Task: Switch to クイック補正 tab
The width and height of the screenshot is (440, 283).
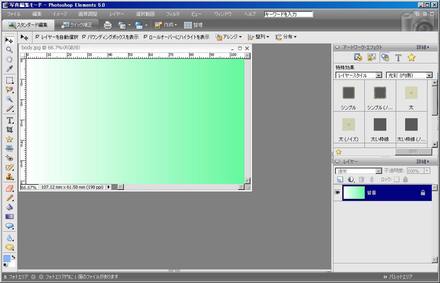Action: point(77,25)
